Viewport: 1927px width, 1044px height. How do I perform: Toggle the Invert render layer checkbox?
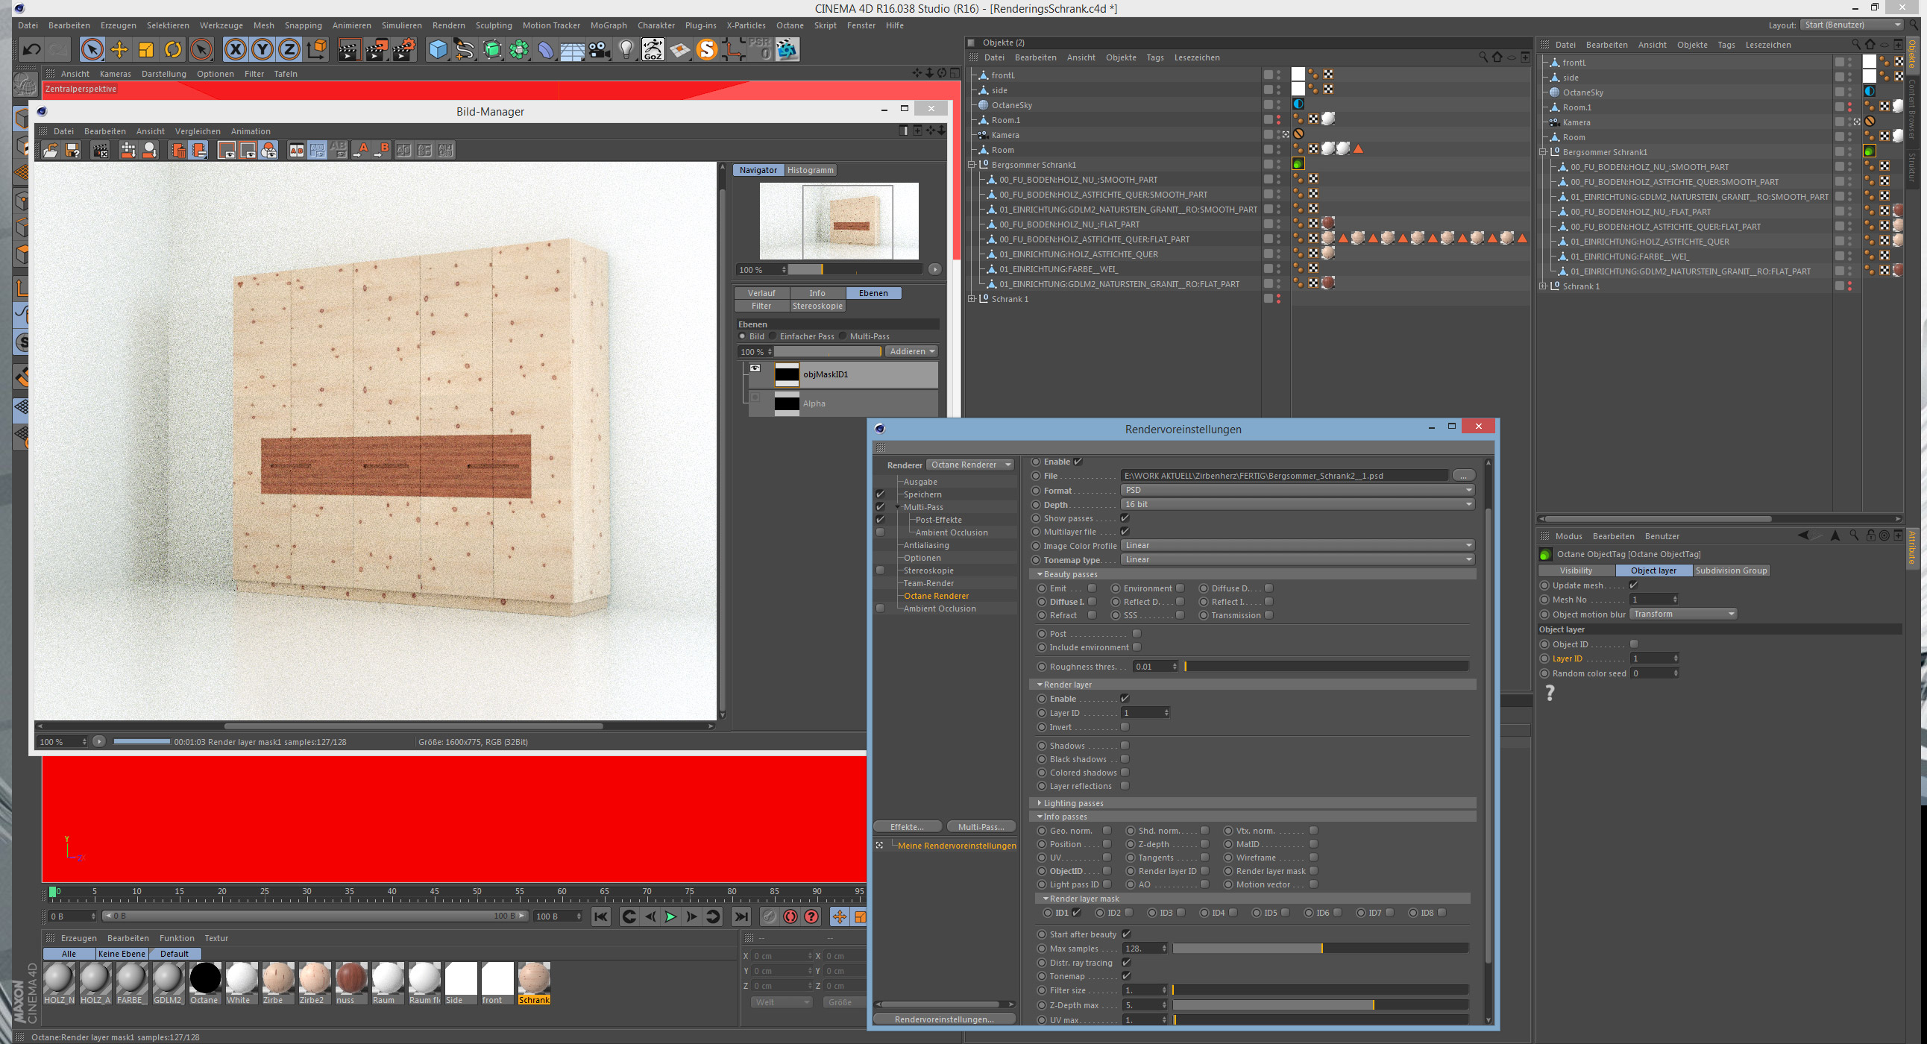tap(1125, 727)
